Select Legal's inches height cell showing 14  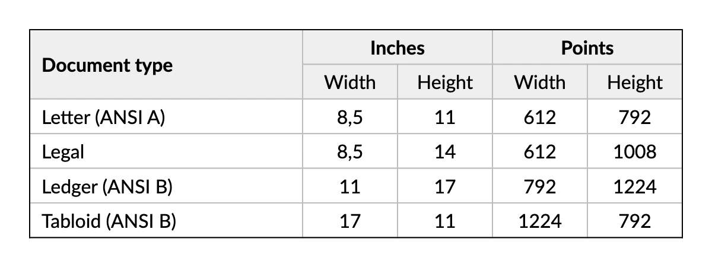[444, 152]
